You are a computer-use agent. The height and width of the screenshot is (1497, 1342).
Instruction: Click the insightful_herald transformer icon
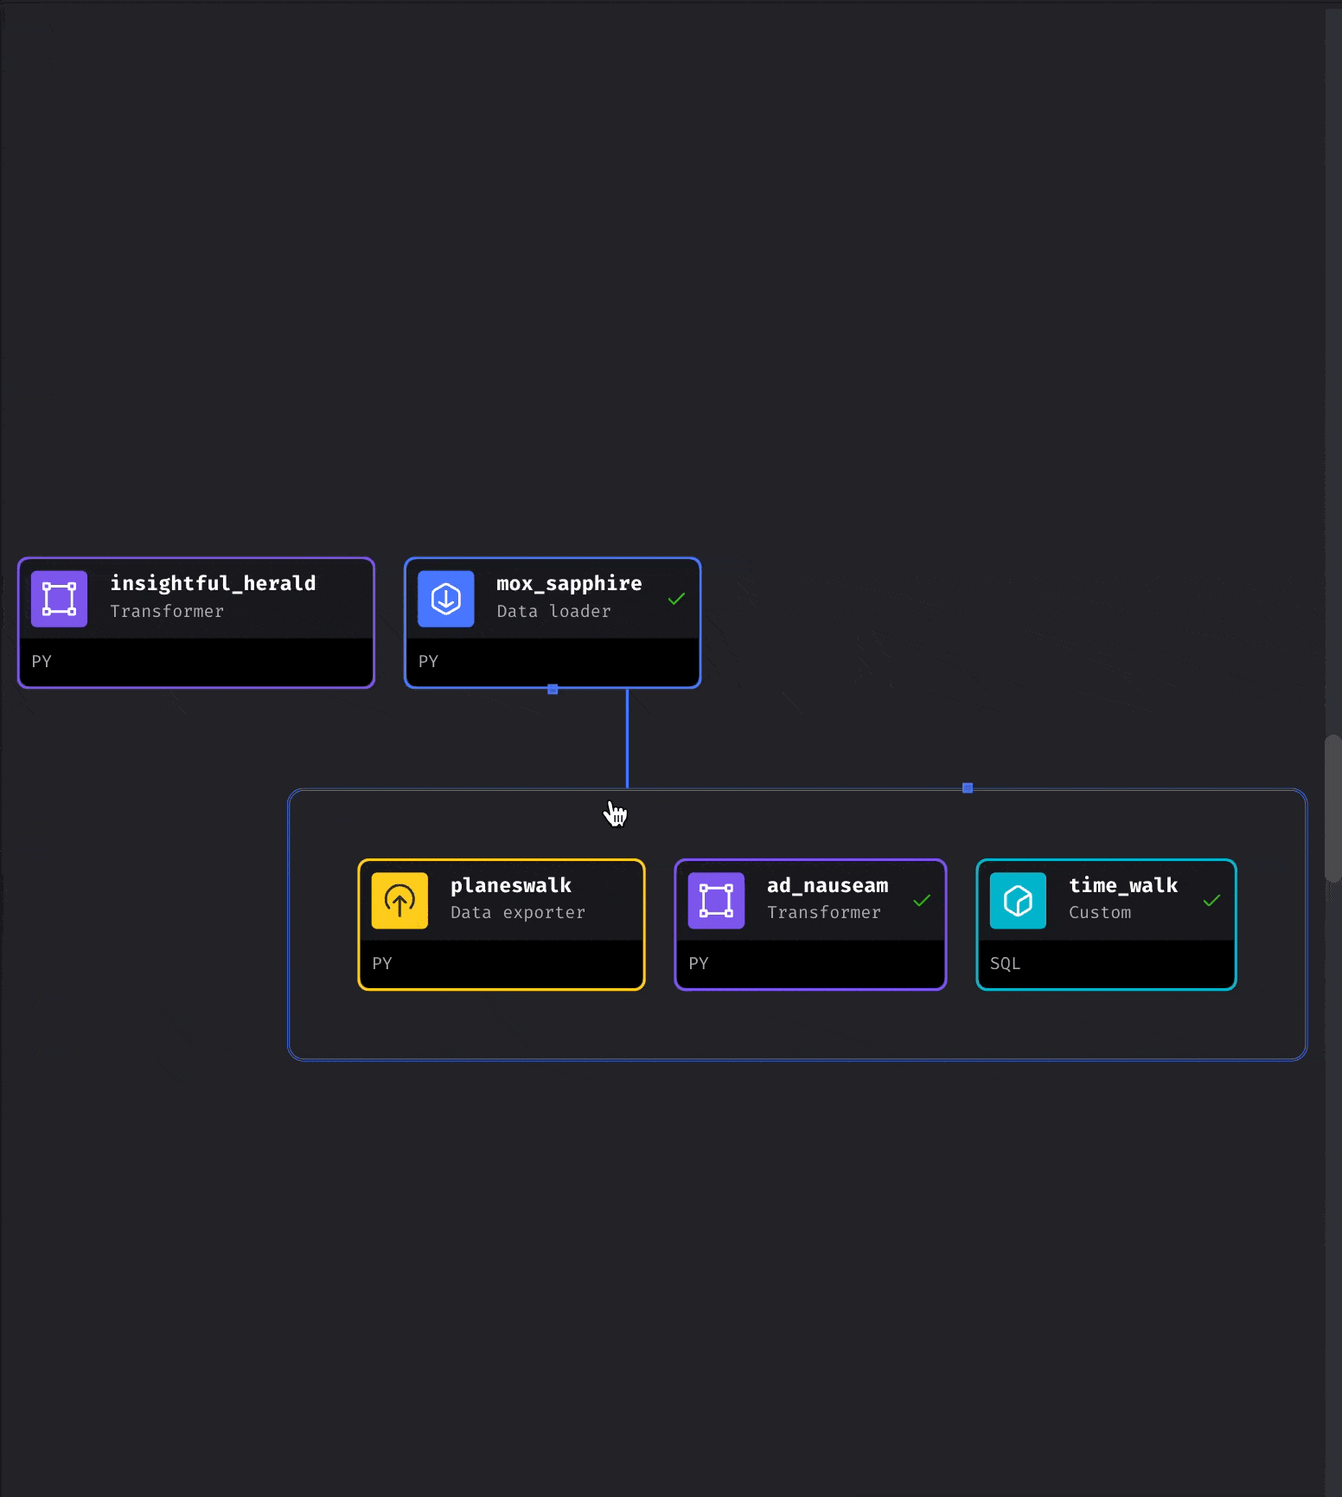(x=59, y=599)
